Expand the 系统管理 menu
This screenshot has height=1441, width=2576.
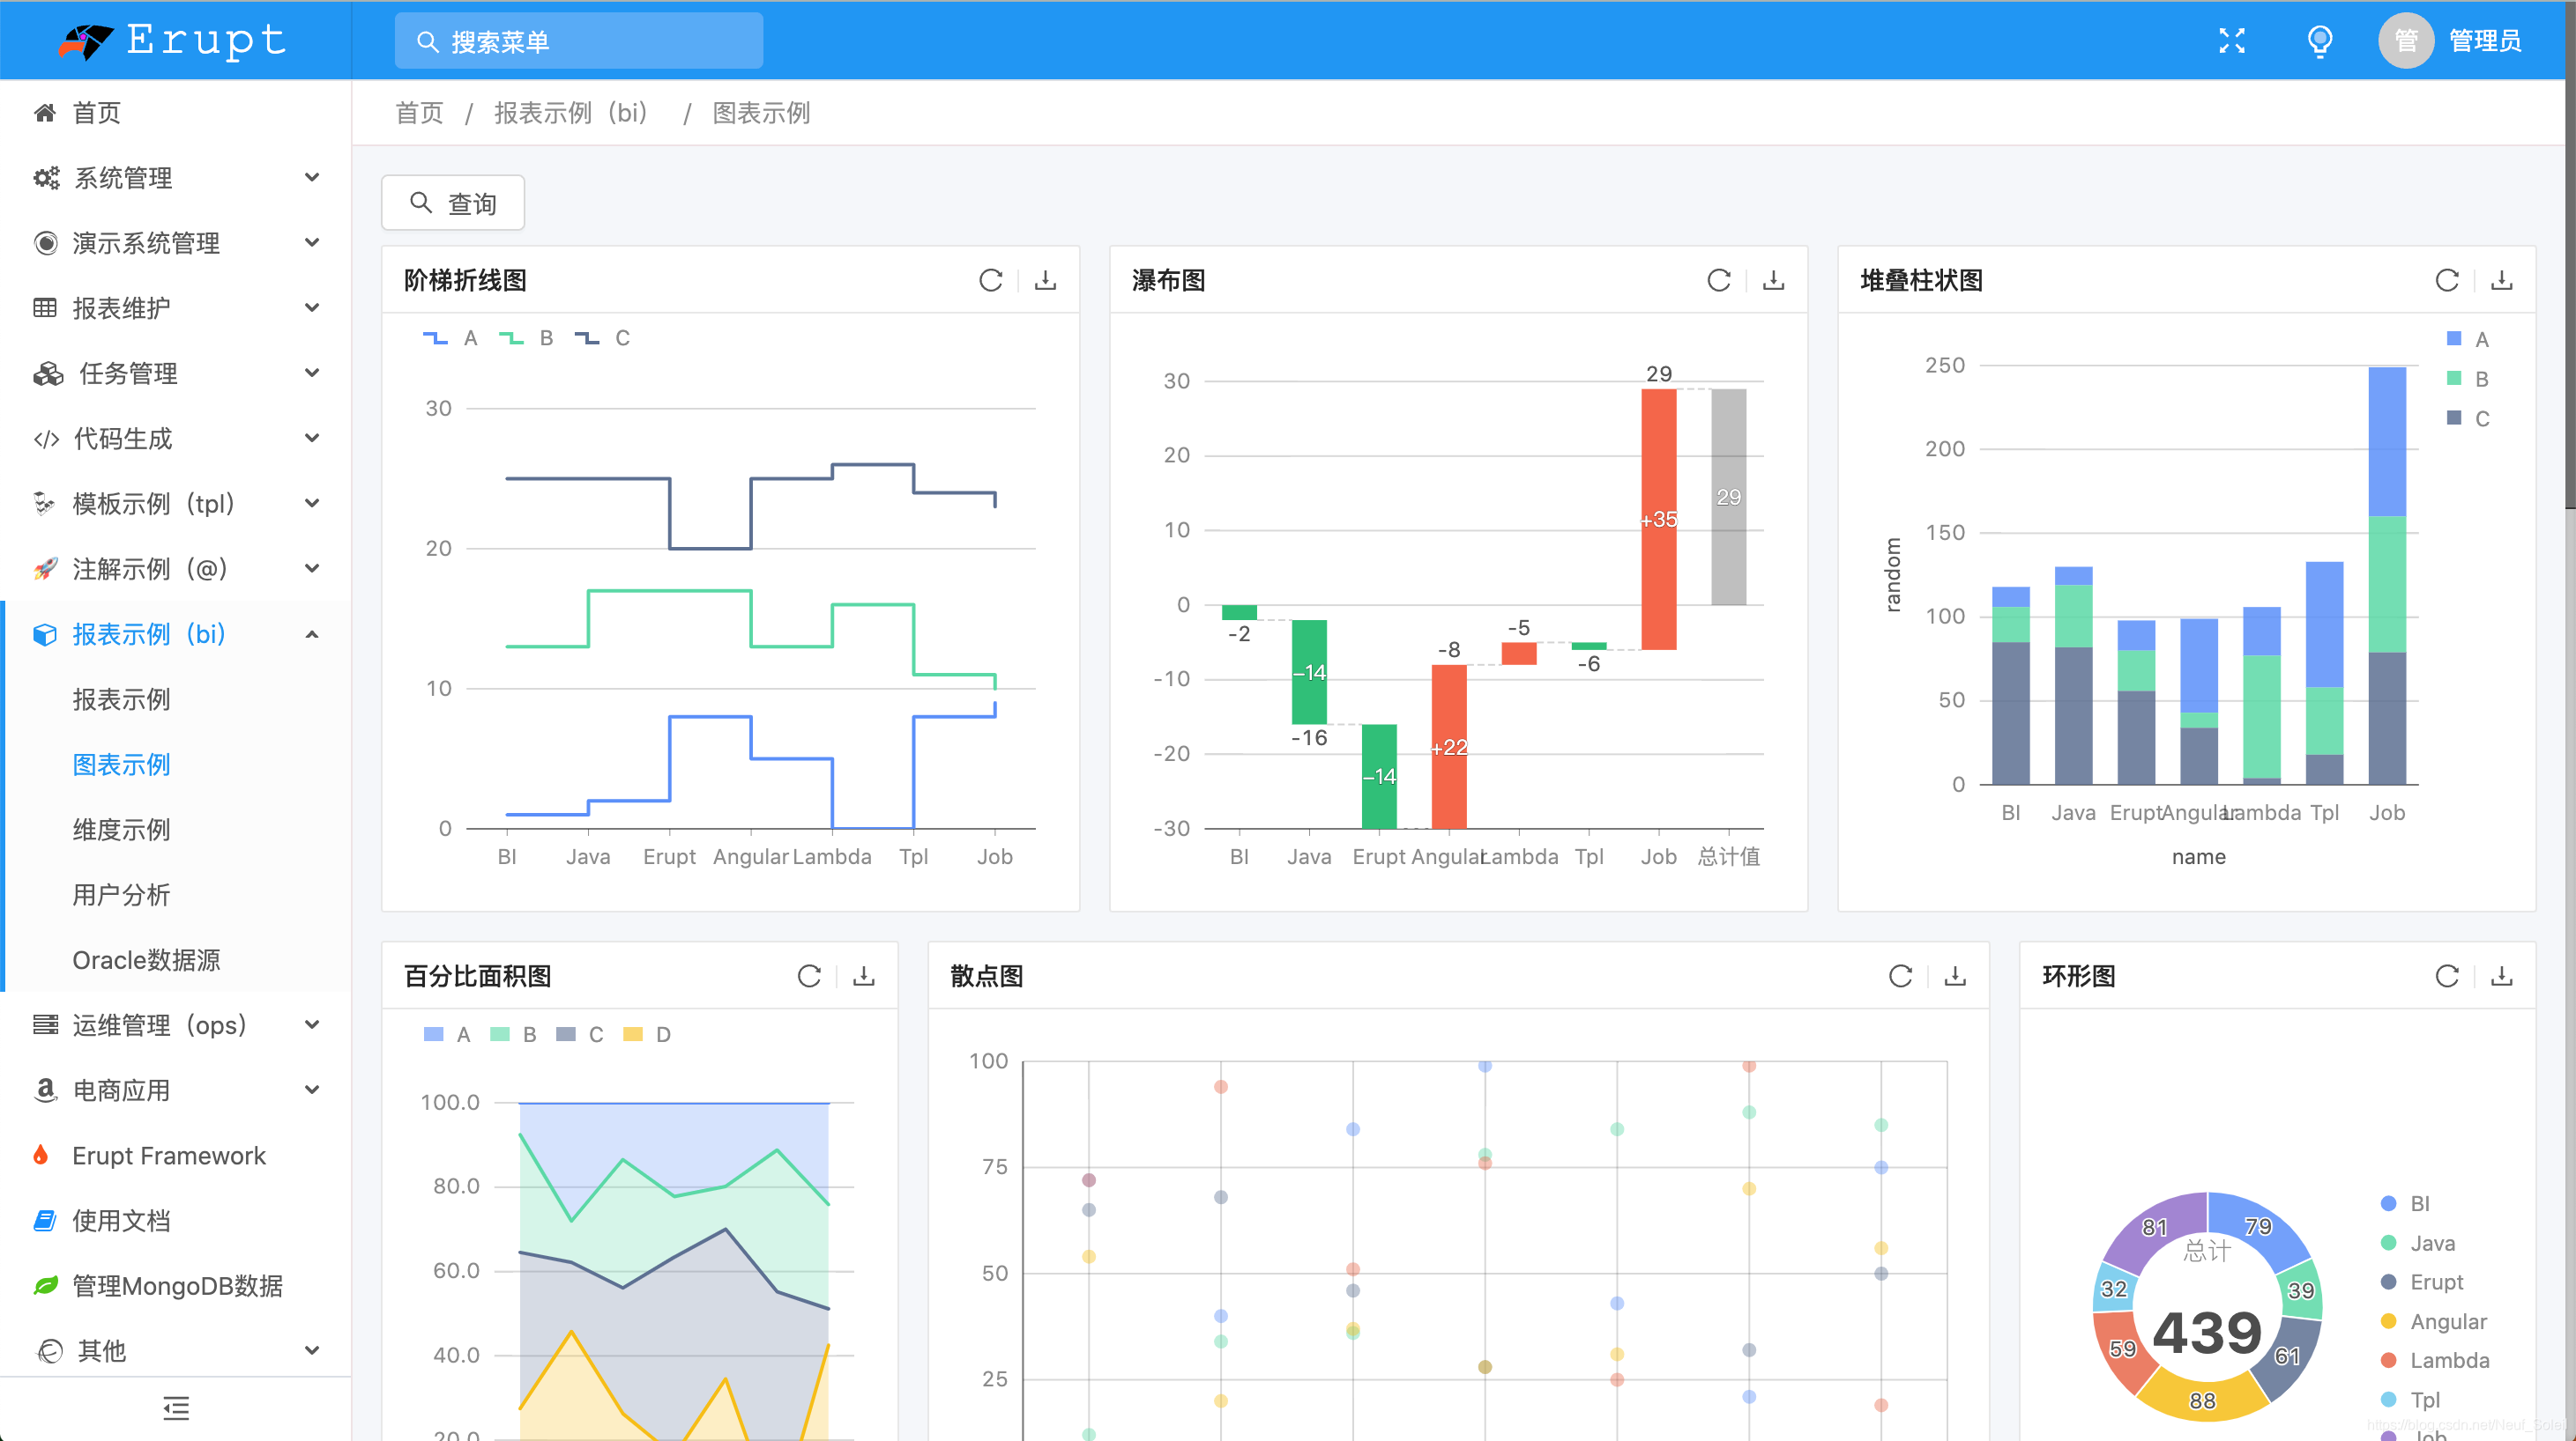tap(123, 178)
